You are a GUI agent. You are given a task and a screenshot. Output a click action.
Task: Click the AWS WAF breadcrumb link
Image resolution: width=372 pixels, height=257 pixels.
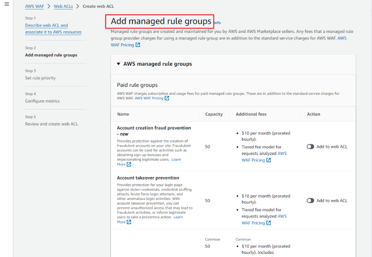click(x=34, y=6)
